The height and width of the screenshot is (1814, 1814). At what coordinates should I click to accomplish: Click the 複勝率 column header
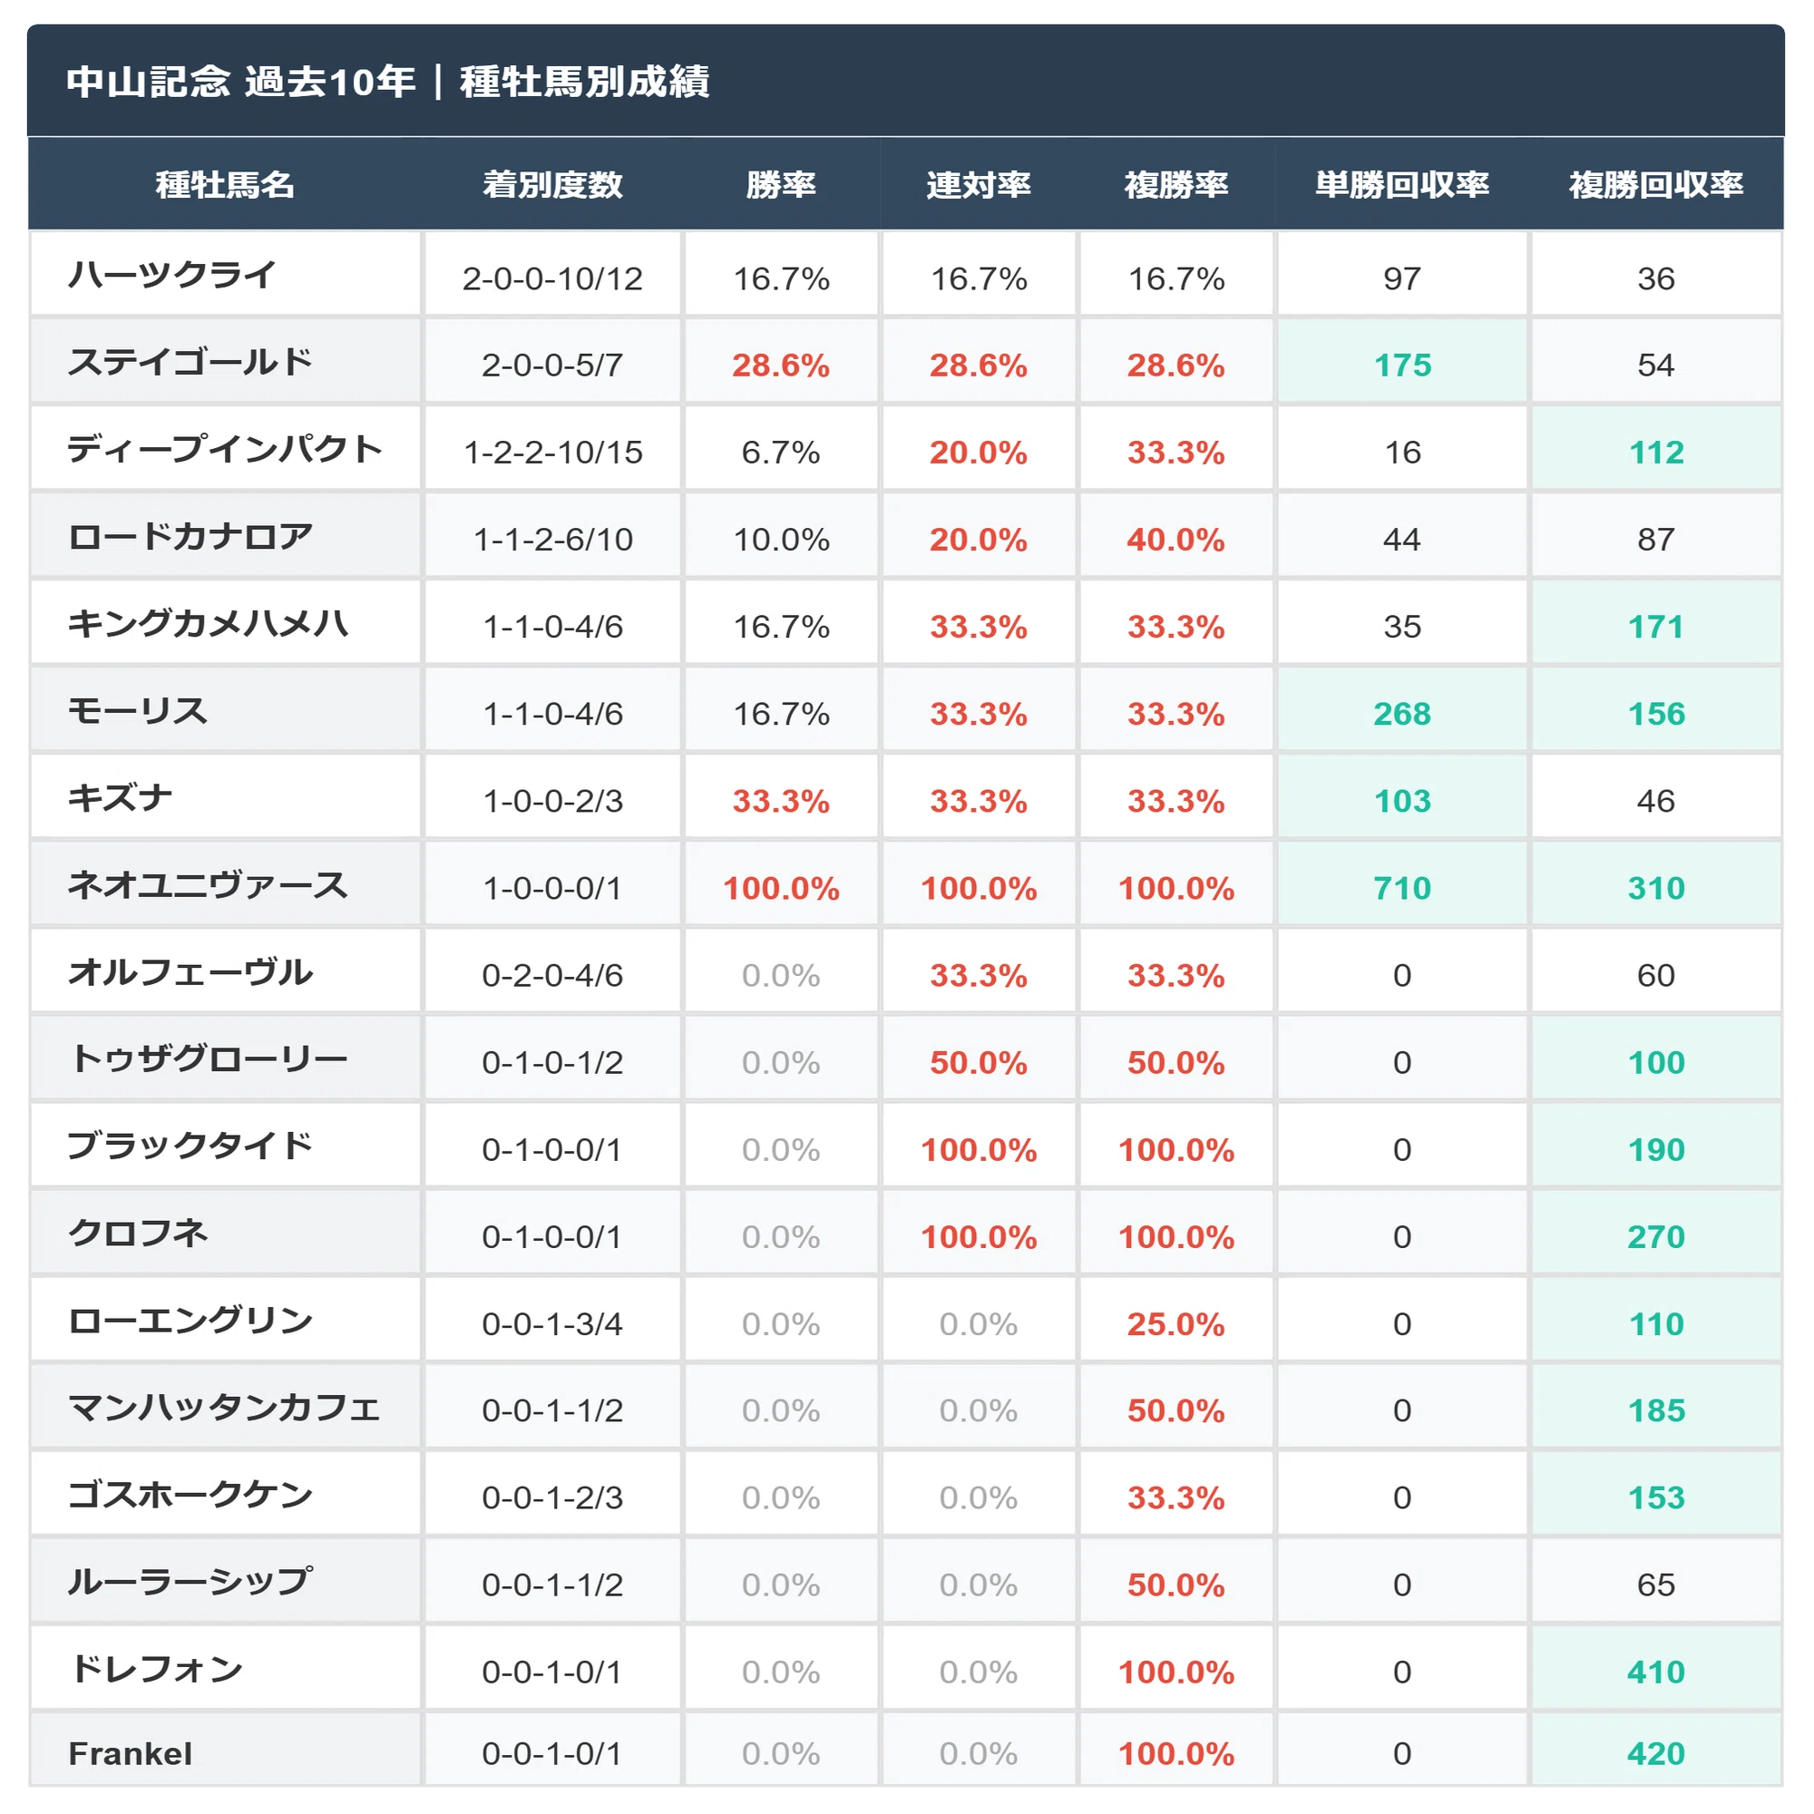pos(1176,184)
